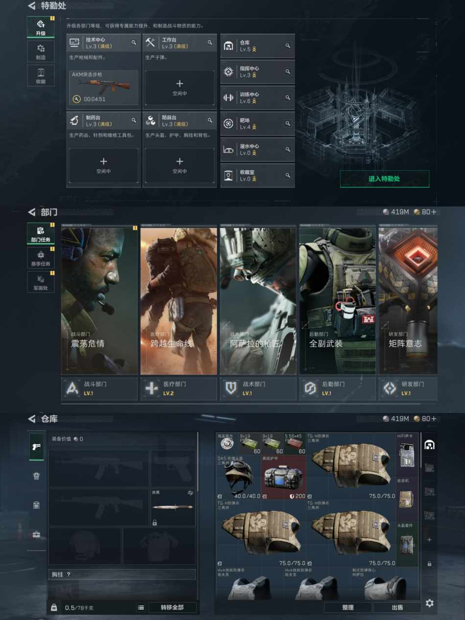Click the magnifier icon on 技术中心 card

pos(134,43)
